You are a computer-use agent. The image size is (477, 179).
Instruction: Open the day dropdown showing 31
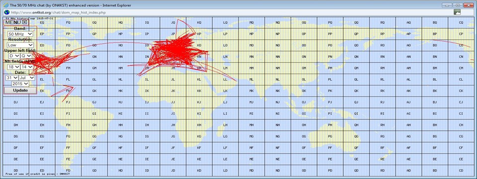[x=12, y=78]
